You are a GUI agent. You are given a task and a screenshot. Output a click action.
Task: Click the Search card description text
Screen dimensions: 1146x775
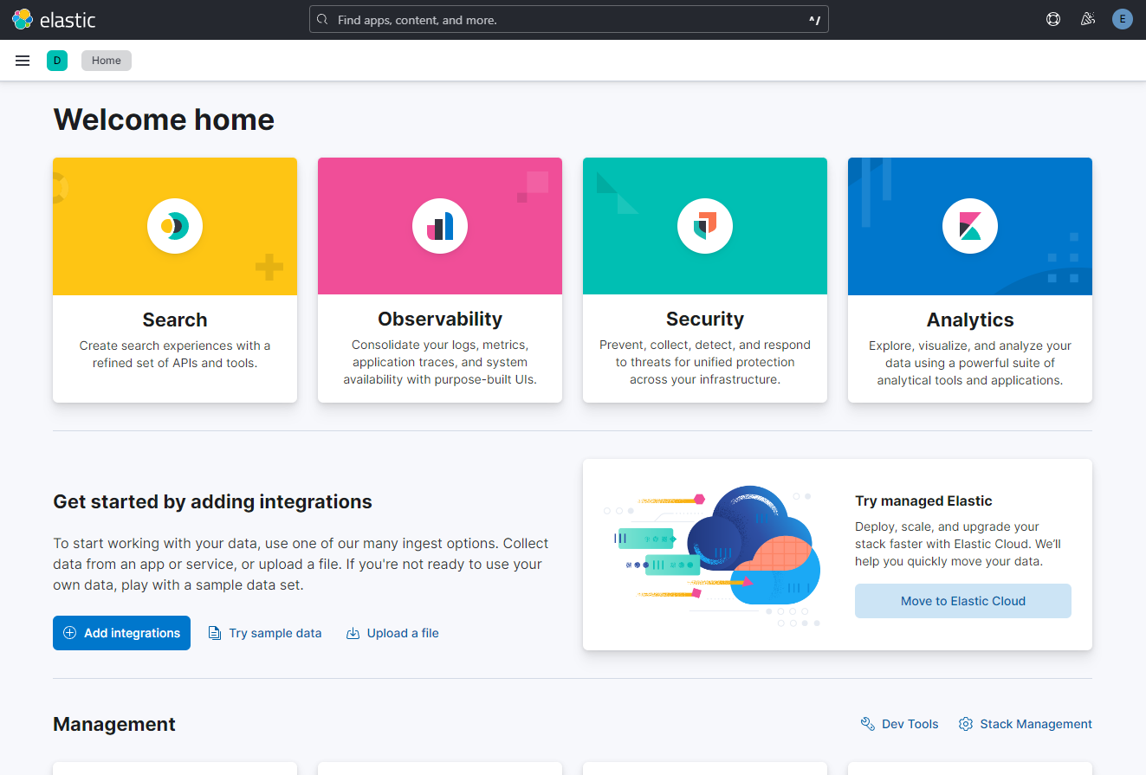tap(175, 354)
